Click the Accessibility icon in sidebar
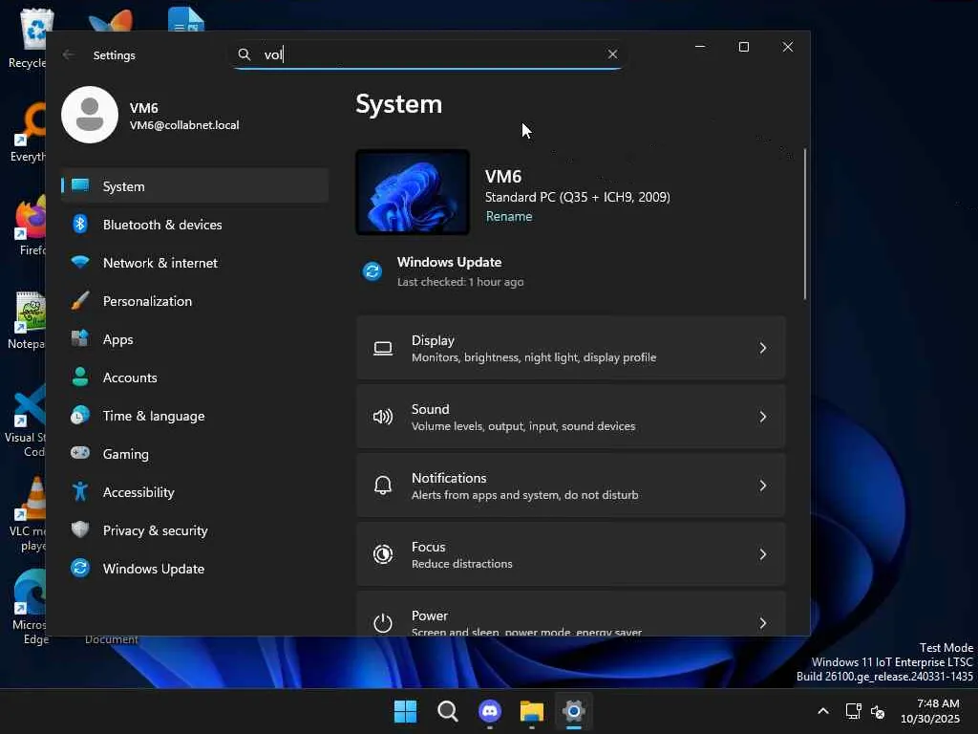Viewport: 978px width, 734px height. click(x=81, y=492)
